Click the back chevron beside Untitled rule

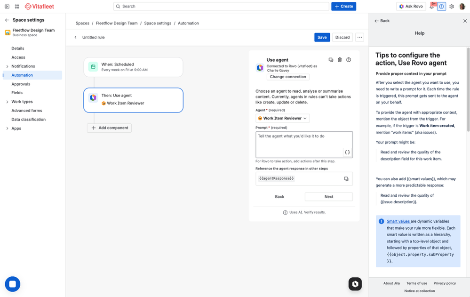coord(76,37)
